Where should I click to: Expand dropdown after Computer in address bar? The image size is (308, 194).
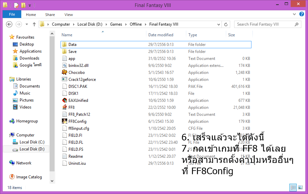[74, 24]
